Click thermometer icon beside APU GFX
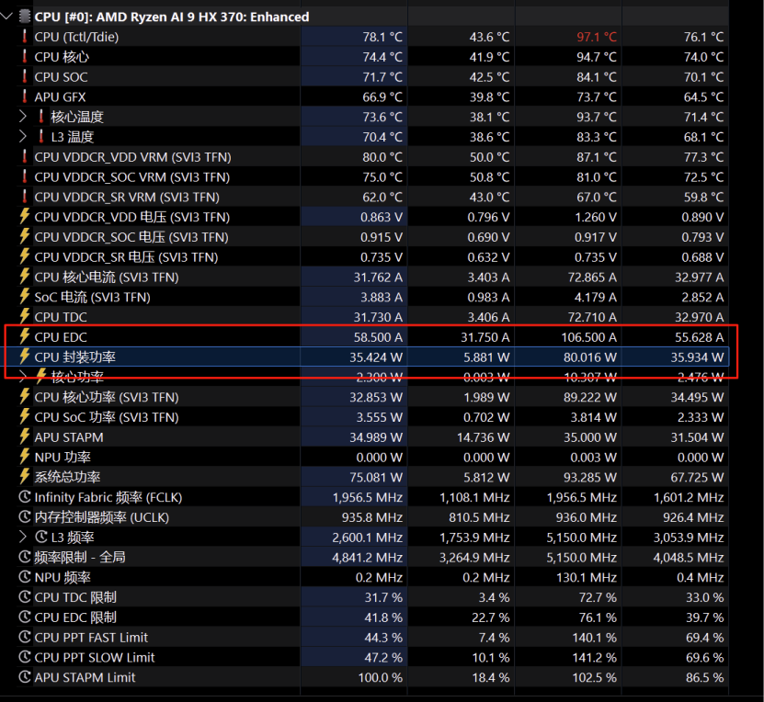 pos(24,96)
